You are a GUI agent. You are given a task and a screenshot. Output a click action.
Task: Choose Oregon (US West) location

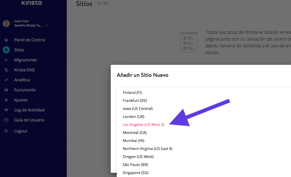[x=138, y=156]
